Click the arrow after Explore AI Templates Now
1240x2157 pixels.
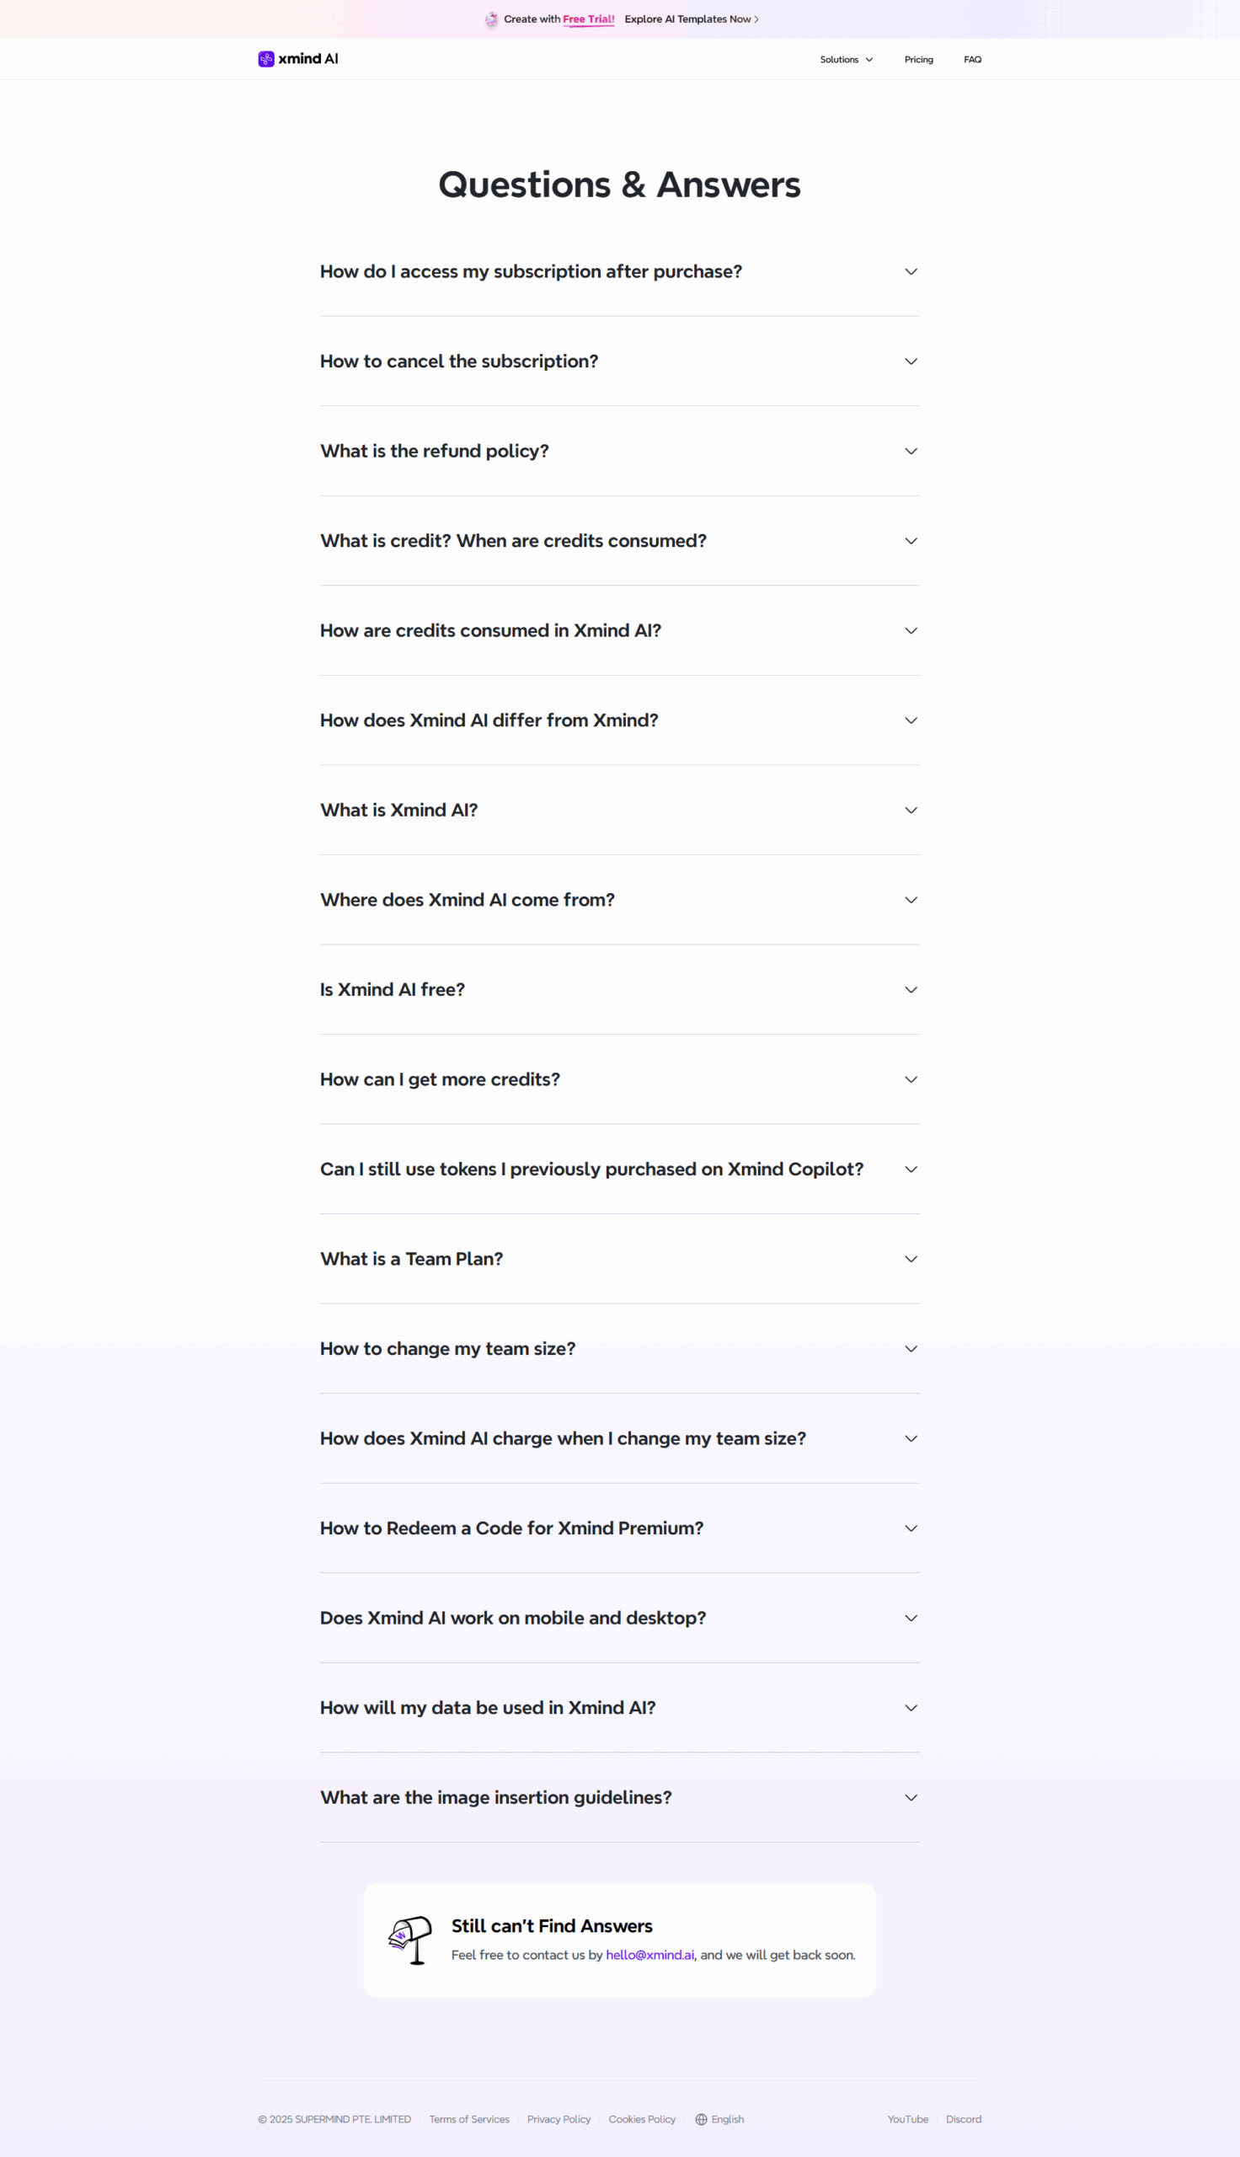[756, 19]
